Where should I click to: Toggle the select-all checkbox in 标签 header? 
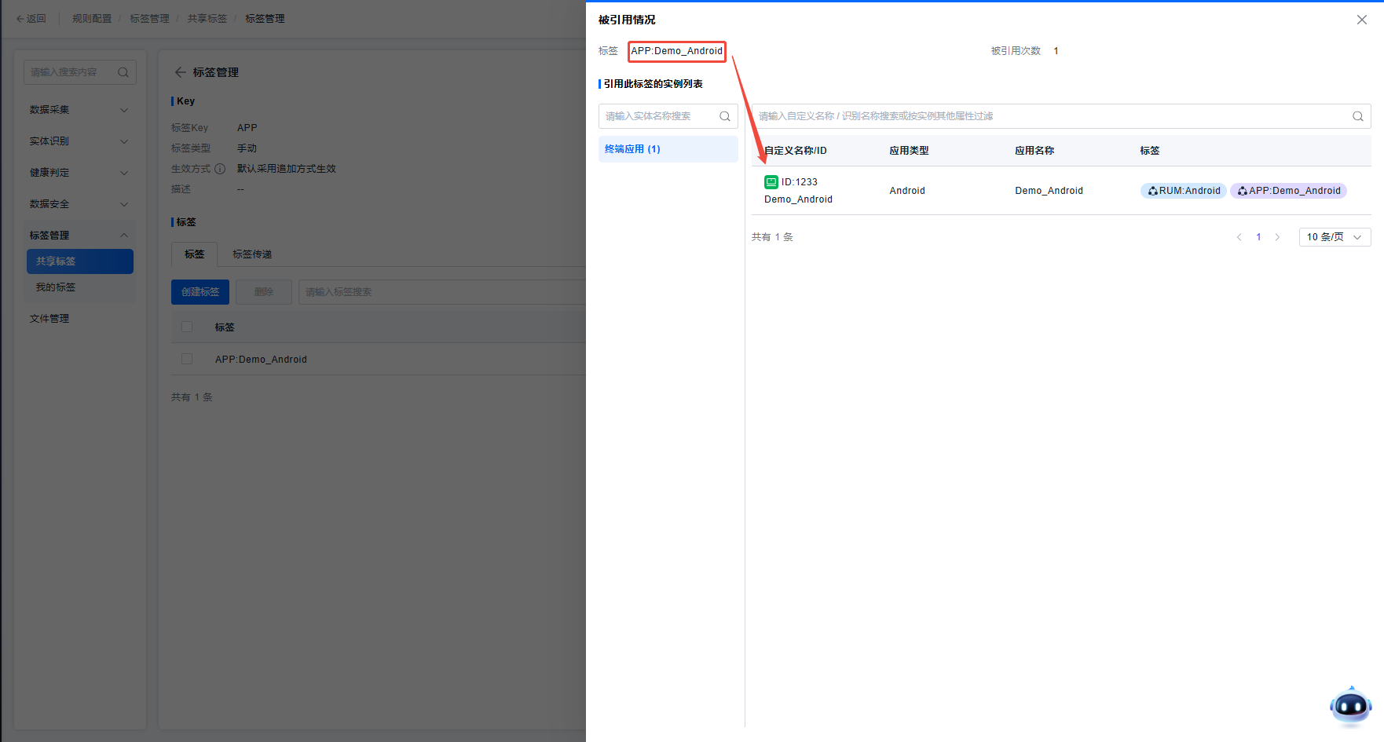(x=187, y=327)
